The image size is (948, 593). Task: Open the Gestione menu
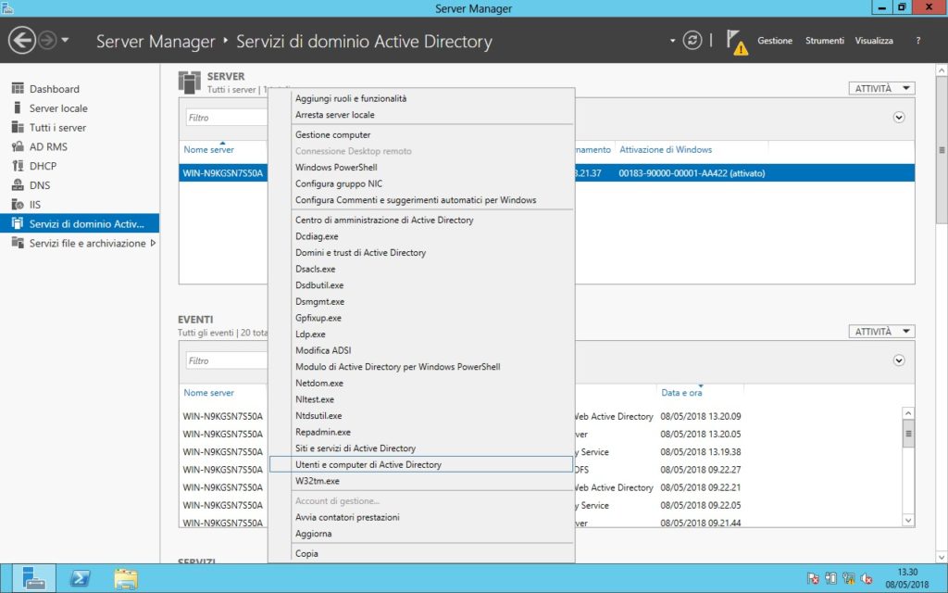click(775, 41)
